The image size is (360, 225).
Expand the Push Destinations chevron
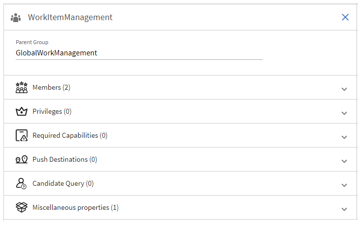click(344, 161)
